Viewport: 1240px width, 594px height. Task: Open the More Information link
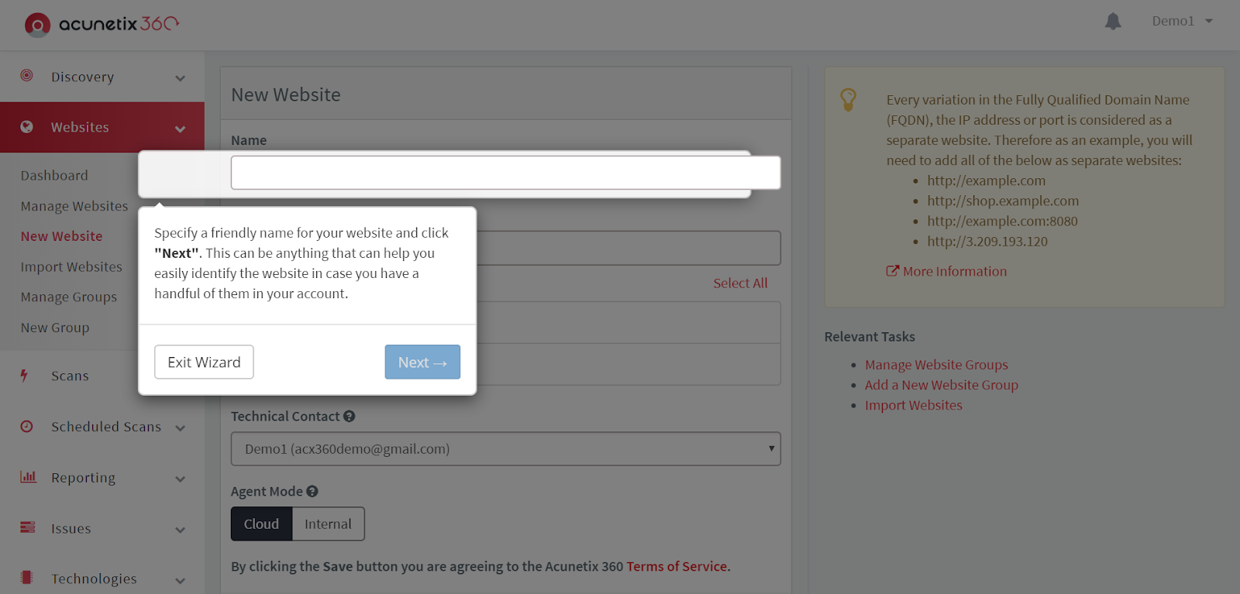tap(955, 272)
